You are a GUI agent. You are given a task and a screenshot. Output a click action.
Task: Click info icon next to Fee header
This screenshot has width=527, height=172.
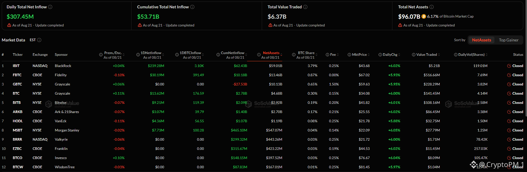(328, 55)
